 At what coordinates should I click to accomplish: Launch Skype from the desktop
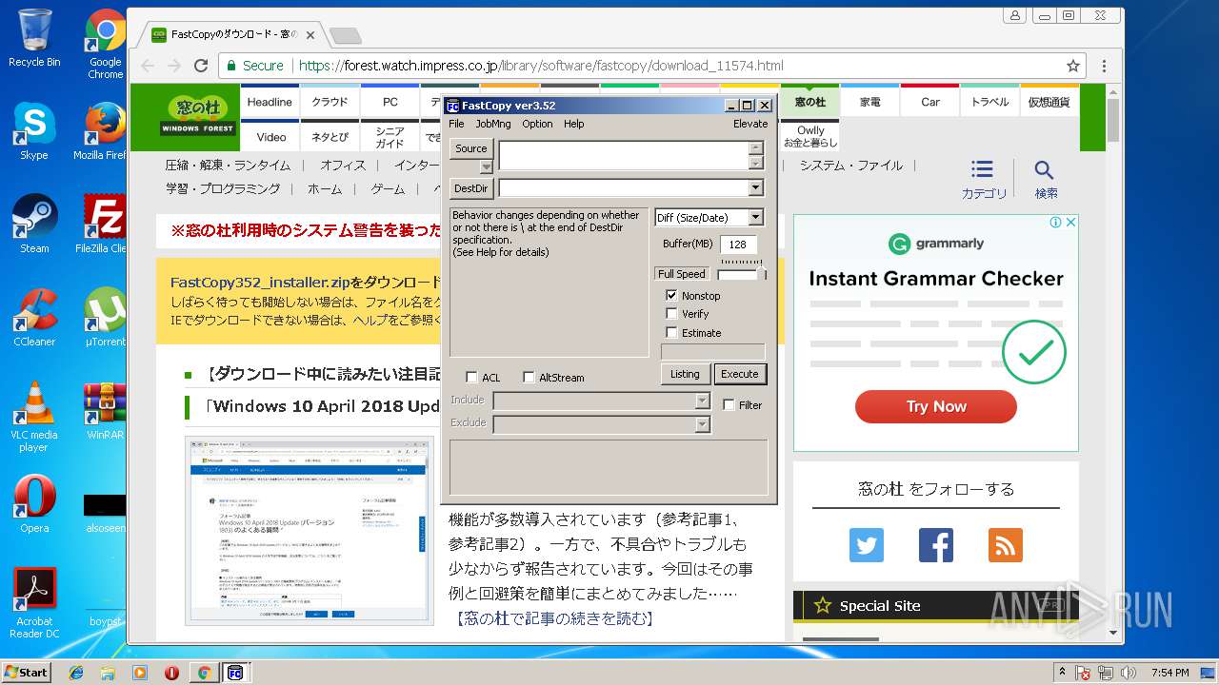click(34, 130)
